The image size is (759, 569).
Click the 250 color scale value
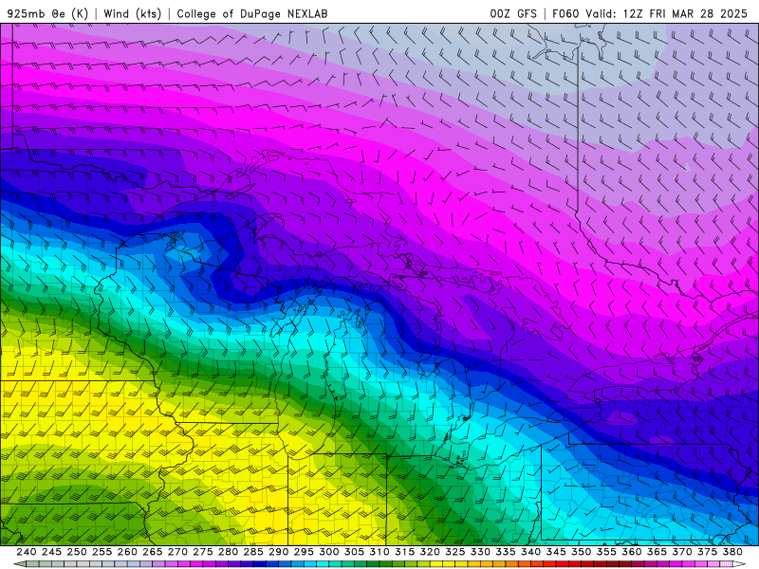coord(77,552)
